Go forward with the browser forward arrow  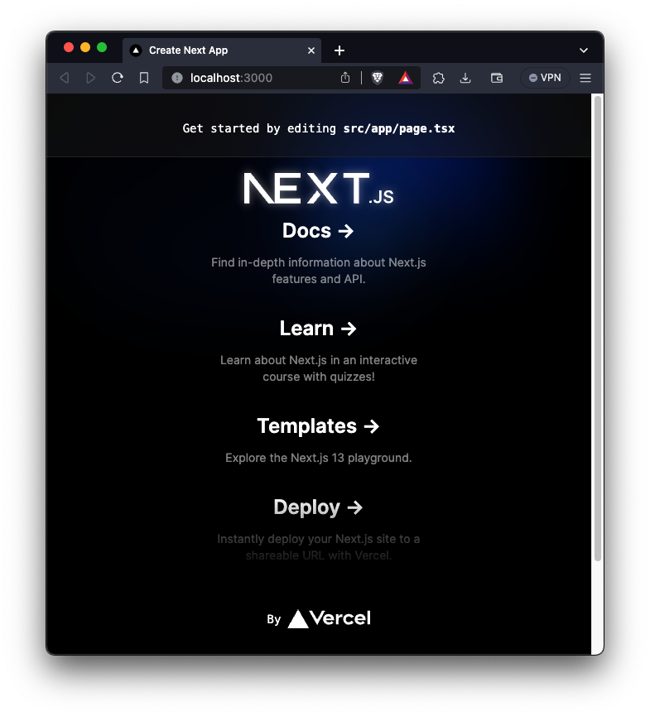91,78
